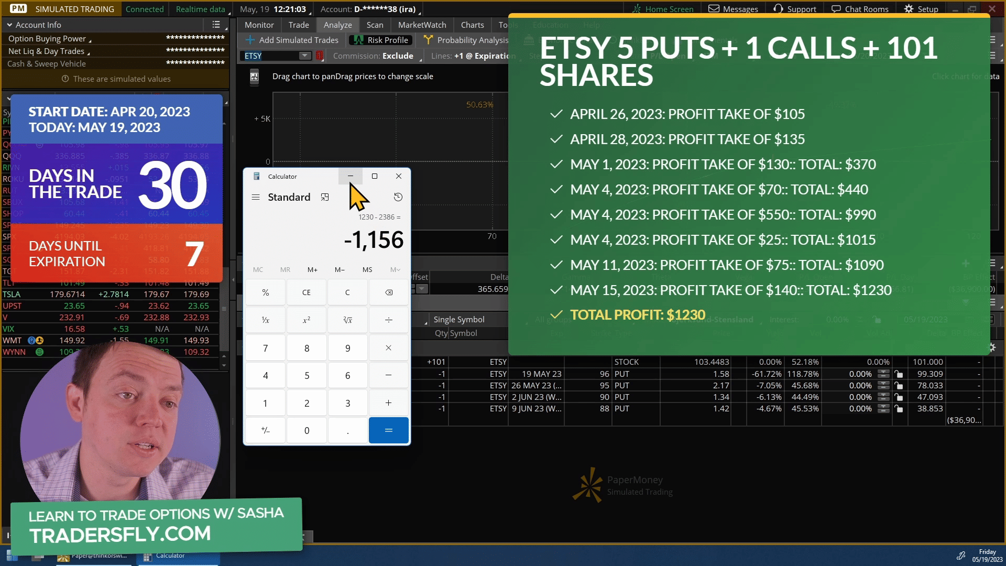Click the calculator reciprocal 1/x key
Viewport: 1006px width, 566px height.
(x=266, y=320)
